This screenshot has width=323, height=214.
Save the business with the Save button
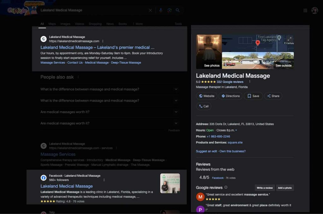pos(253,96)
